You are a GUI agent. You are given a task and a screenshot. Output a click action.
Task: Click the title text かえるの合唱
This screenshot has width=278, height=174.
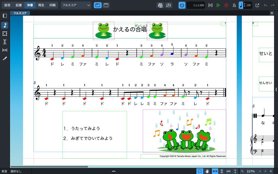click(x=130, y=29)
